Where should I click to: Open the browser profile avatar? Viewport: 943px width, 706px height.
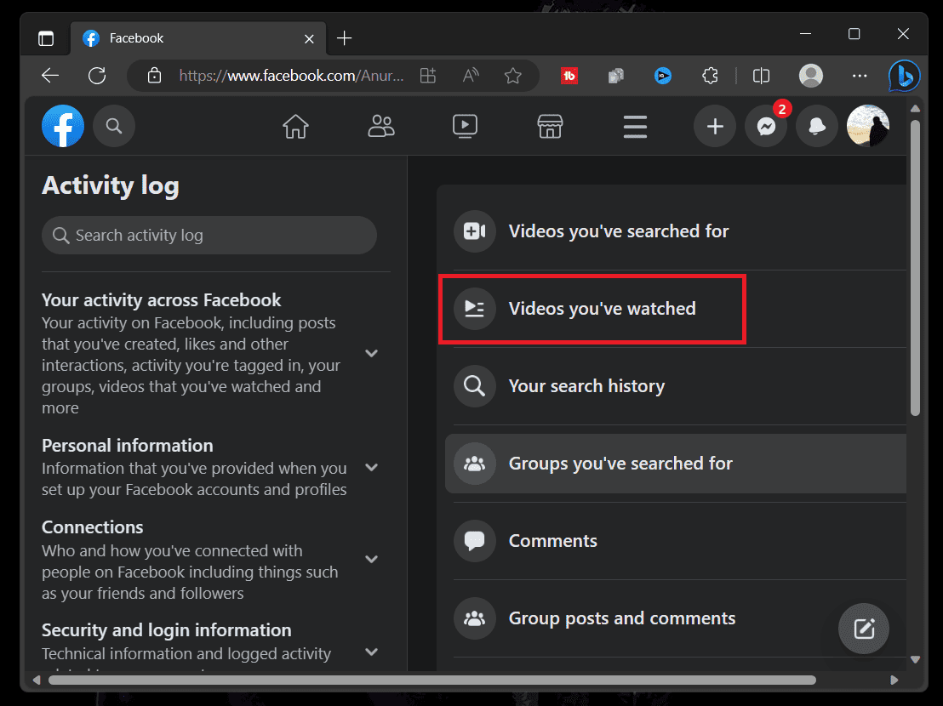coord(811,76)
